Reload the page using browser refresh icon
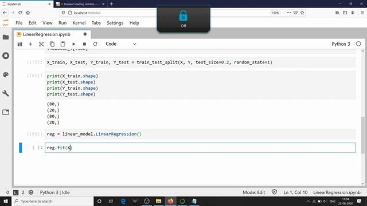 21,13
